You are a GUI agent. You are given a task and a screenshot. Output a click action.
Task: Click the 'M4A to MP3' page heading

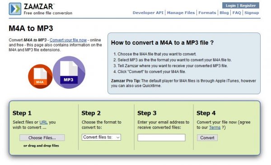(x=31, y=28)
